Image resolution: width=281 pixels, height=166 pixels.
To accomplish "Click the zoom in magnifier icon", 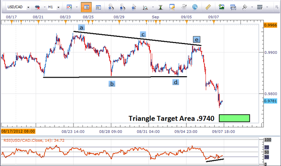I will tap(111, 7).
